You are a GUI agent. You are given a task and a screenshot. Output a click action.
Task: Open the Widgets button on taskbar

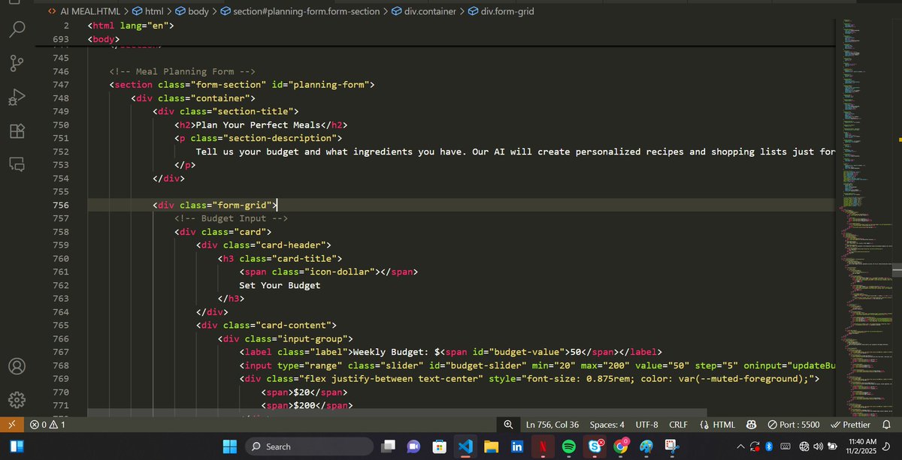(16, 446)
